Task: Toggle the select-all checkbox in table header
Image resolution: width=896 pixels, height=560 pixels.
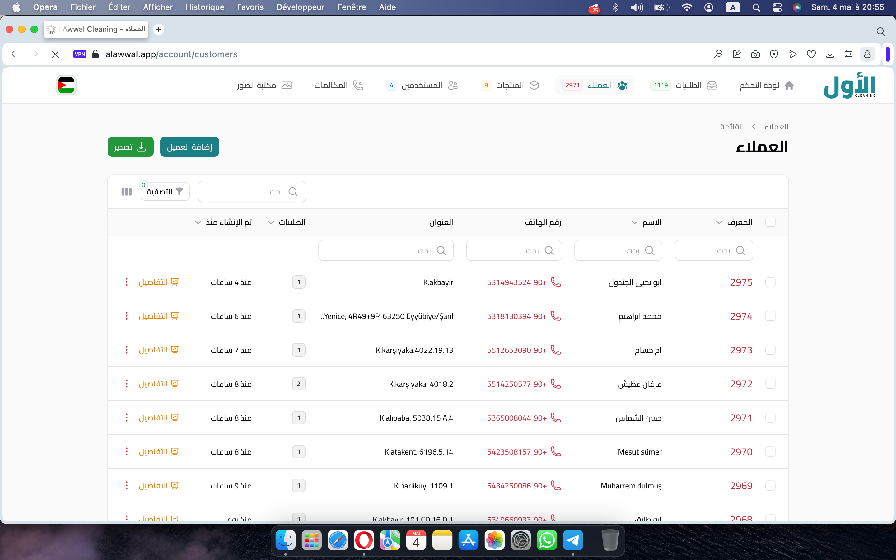Action: pyautogui.click(x=770, y=222)
